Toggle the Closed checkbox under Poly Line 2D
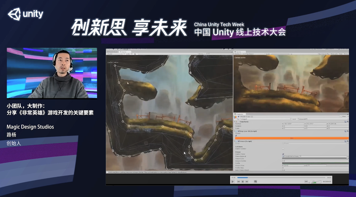The height and width of the screenshot is (197, 356). click(236, 136)
